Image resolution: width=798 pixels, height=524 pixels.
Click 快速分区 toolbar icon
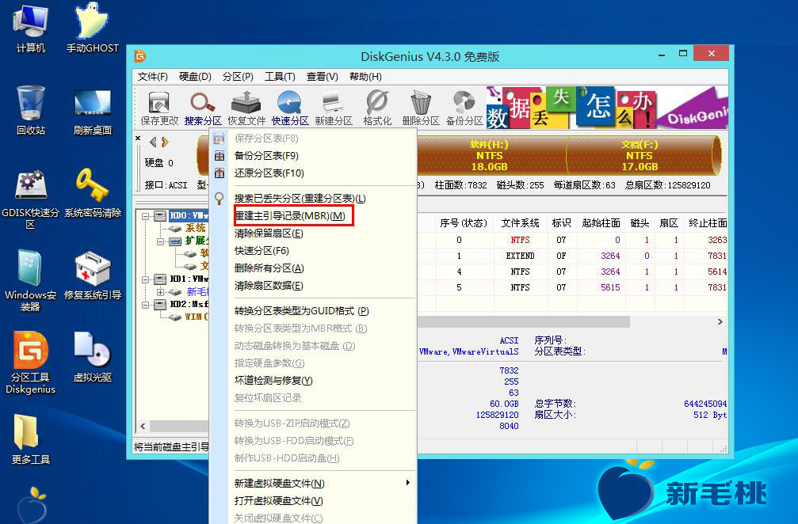(290, 108)
